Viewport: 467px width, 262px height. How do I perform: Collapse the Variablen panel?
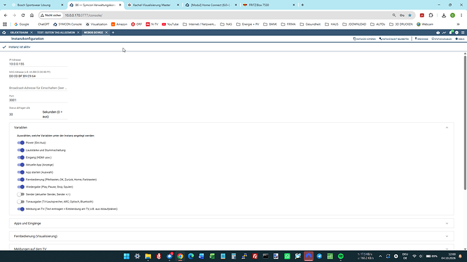click(447, 128)
